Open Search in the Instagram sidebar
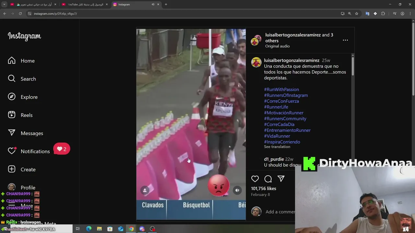Viewport: 415px width, 233px height. 22,79
